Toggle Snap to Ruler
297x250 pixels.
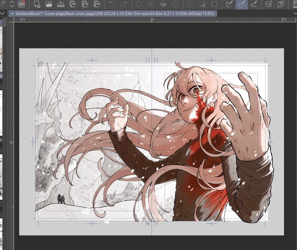pos(230,4)
